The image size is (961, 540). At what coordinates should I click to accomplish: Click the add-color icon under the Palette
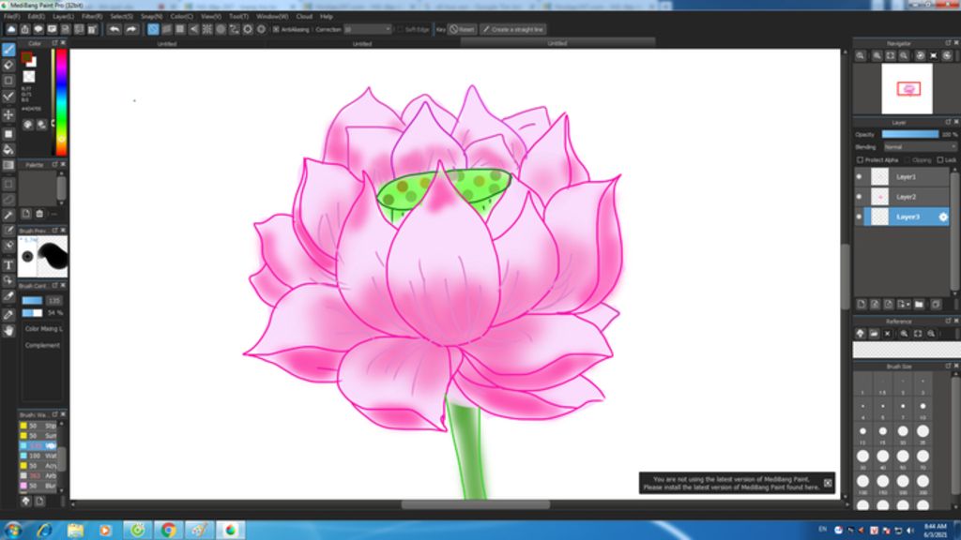coord(25,214)
